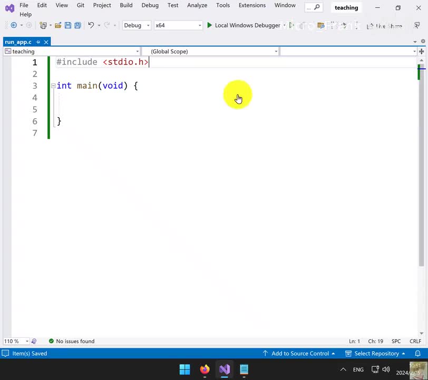428x380 pixels.
Task: Click the code cleanup brush icon in status strip
Action: (34, 341)
